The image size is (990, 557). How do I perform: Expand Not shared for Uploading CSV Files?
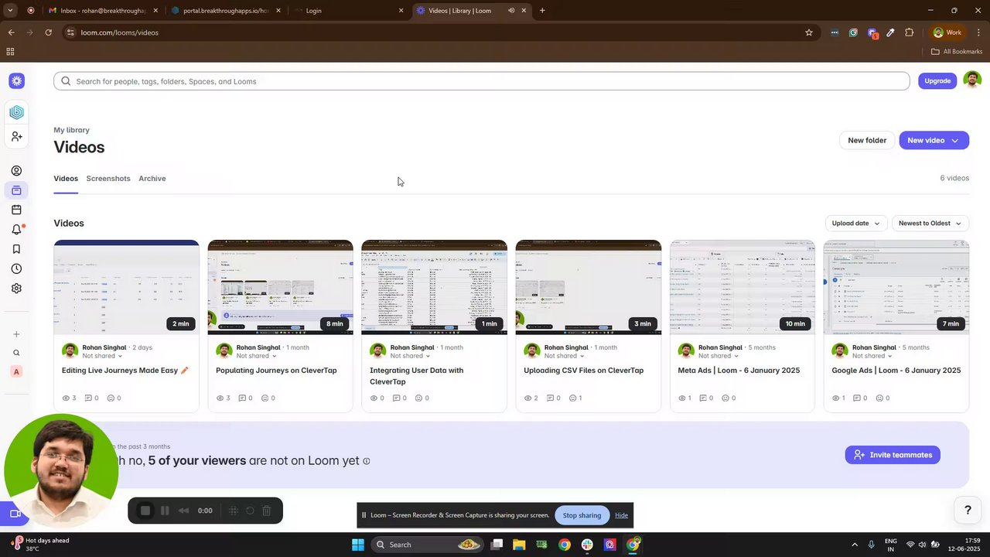565,356
